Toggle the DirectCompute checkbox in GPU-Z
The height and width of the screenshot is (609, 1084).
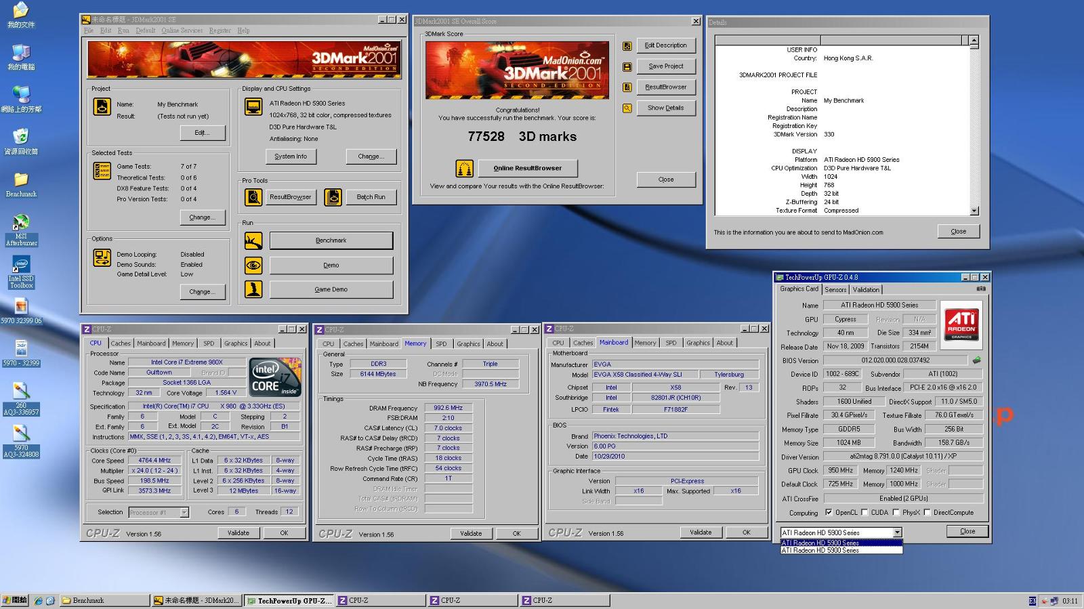(927, 513)
